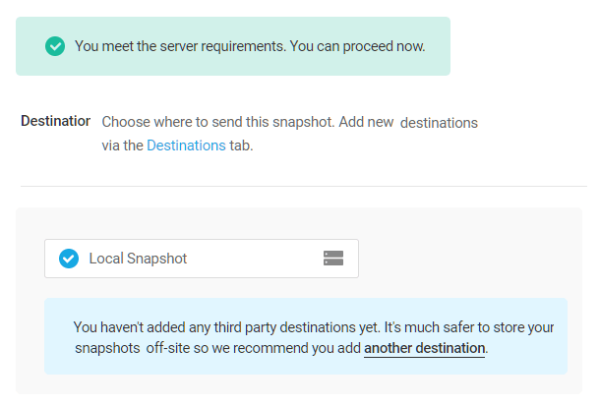This screenshot has height=406, width=600.
Task: Toggle the Local Snapshot blue checkbox
Action: click(69, 259)
